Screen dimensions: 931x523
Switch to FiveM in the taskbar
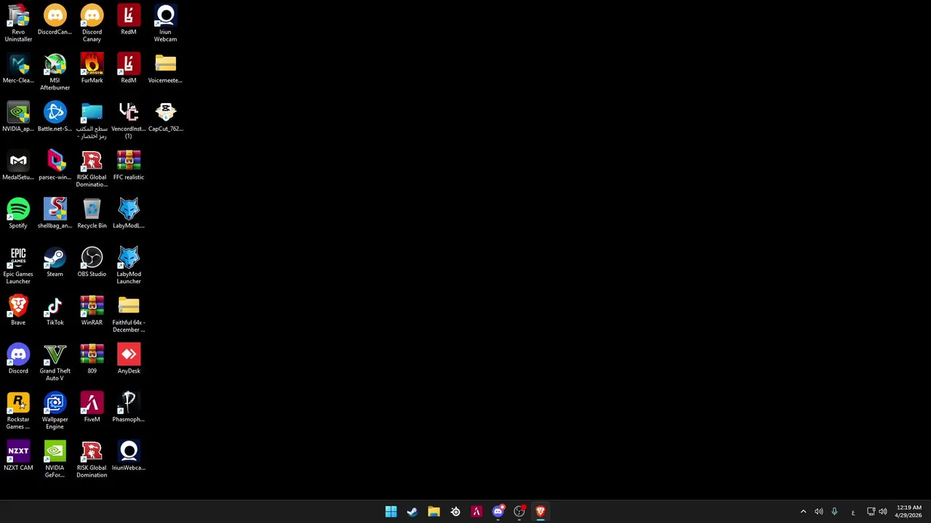coord(476,511)
